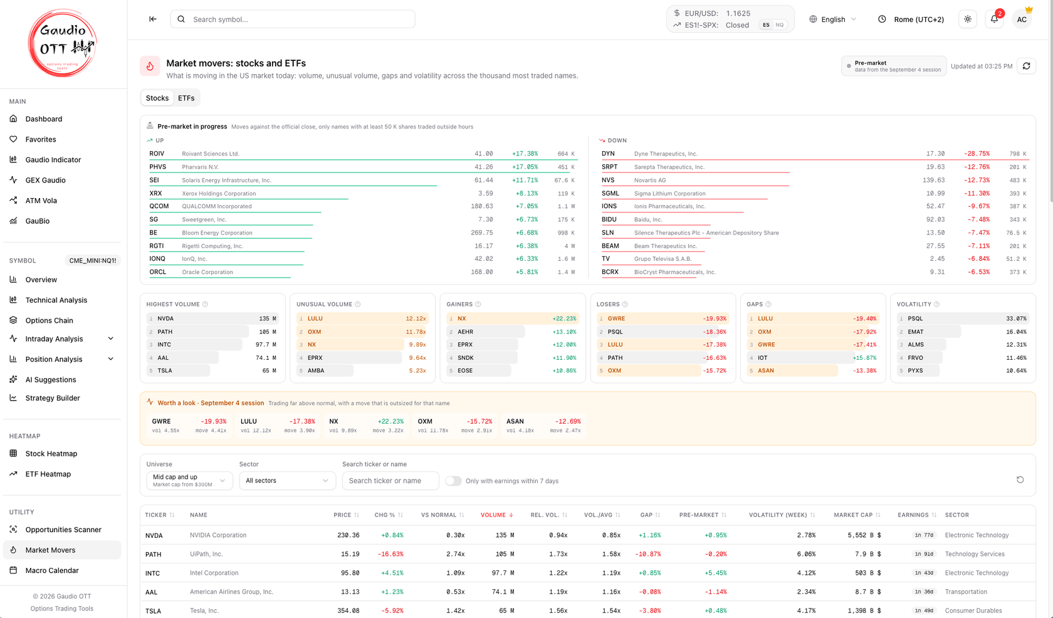Open Macro Calendar
This screenshot has width=1053, height=618.
point(62,570)
